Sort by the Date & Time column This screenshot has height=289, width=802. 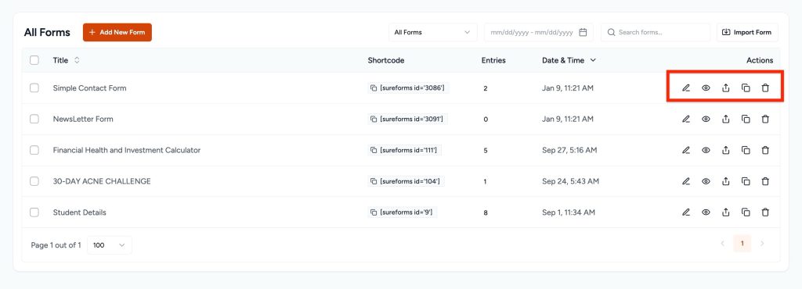pos(569,60)
